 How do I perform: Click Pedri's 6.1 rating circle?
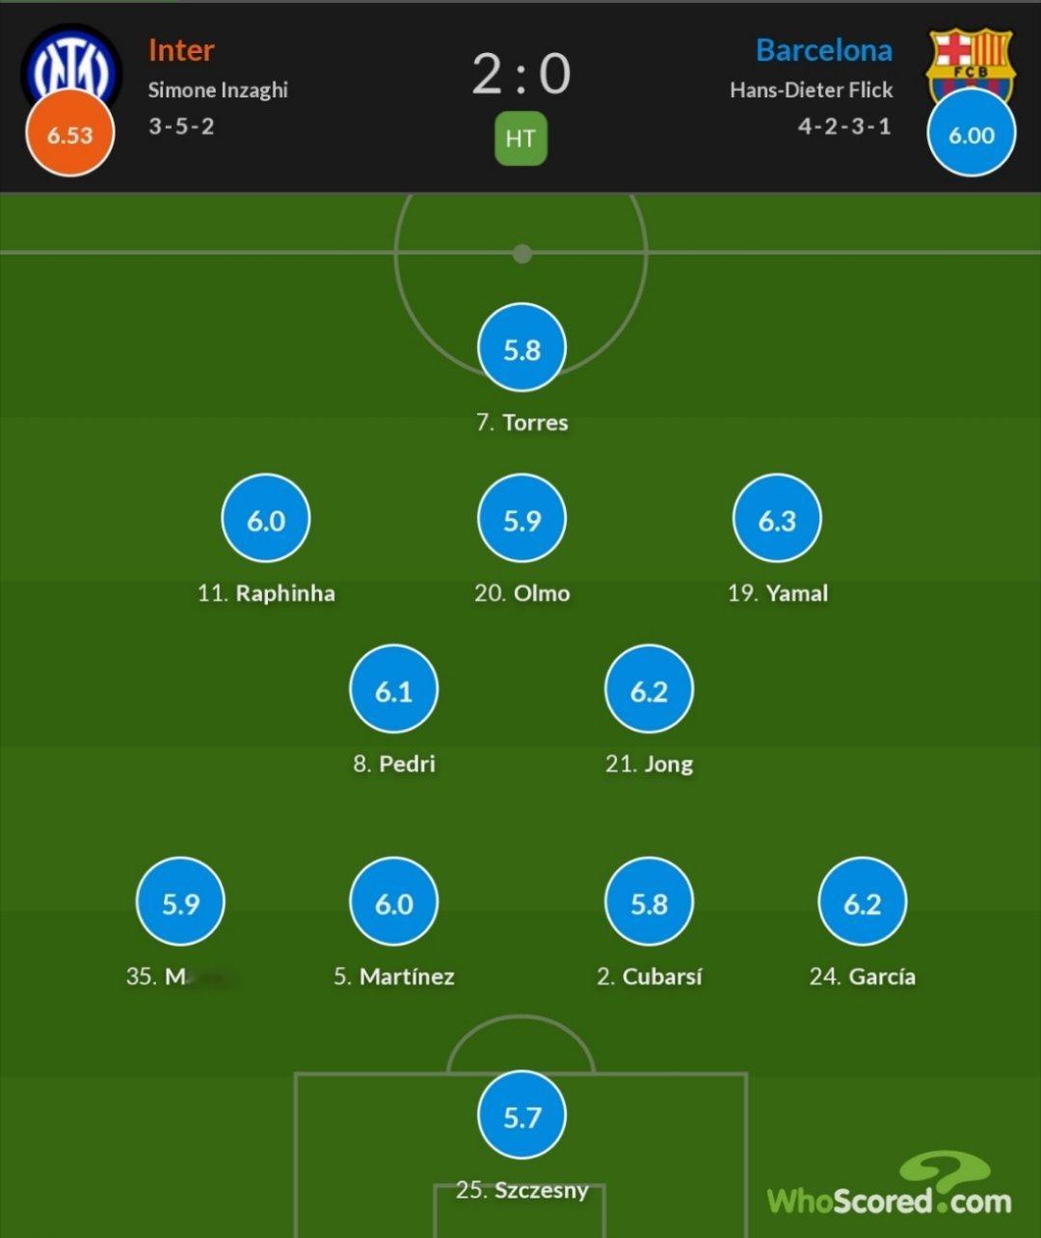[393, 689]
